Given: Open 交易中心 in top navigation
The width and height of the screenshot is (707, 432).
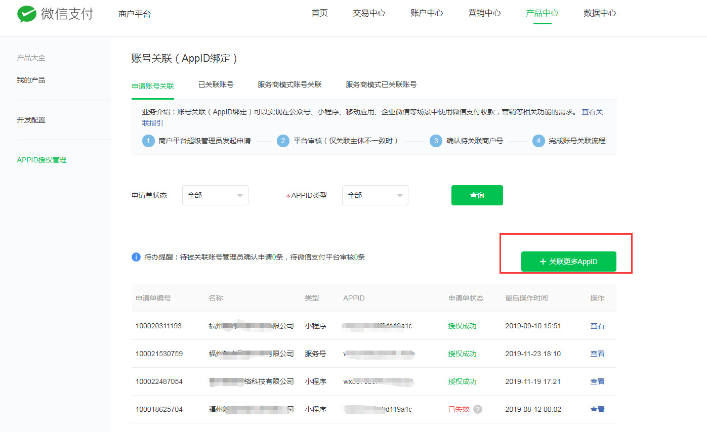Looking at the screenshot, I should coord(369,13).
